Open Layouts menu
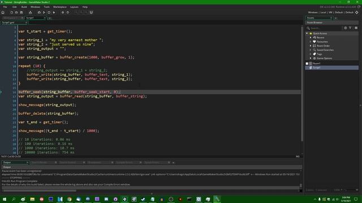Screen dimensions: 362x203 tap(74, 7)
